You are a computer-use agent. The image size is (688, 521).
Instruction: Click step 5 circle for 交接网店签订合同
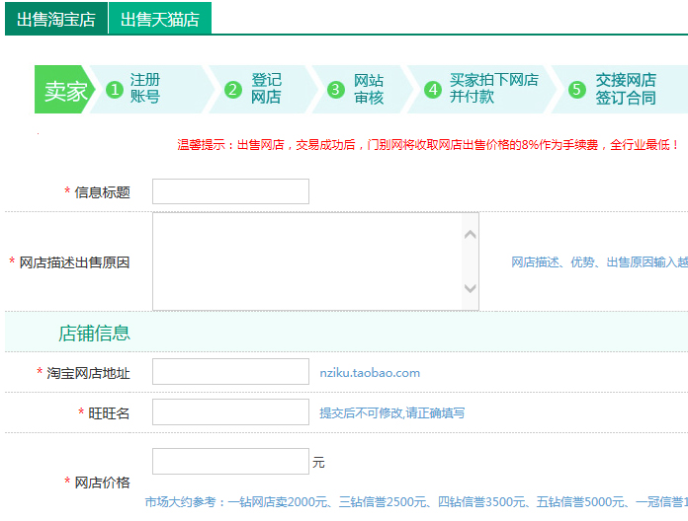click(577, 90)
